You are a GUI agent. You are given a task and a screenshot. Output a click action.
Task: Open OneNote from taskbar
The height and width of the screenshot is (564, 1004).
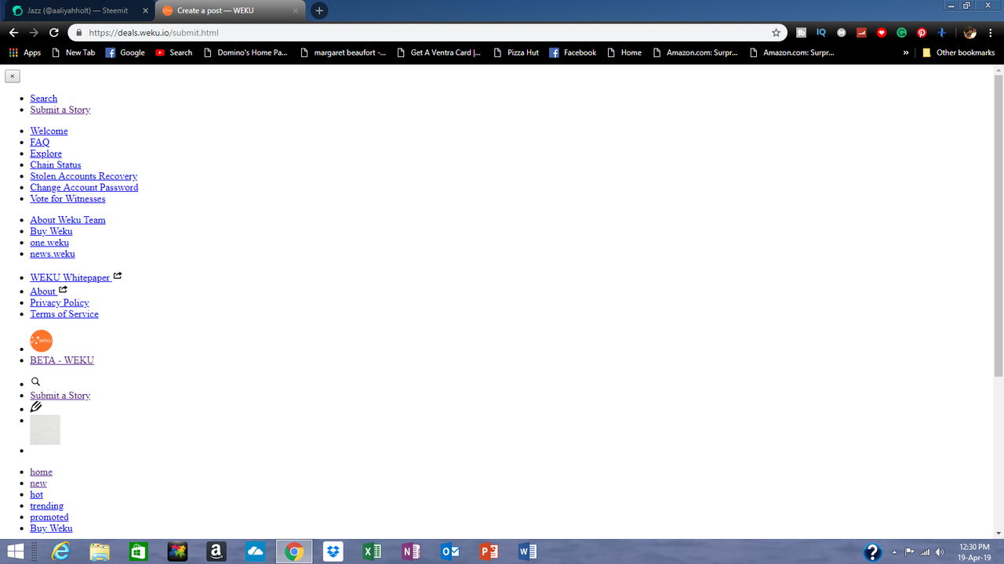pos(411,551)
